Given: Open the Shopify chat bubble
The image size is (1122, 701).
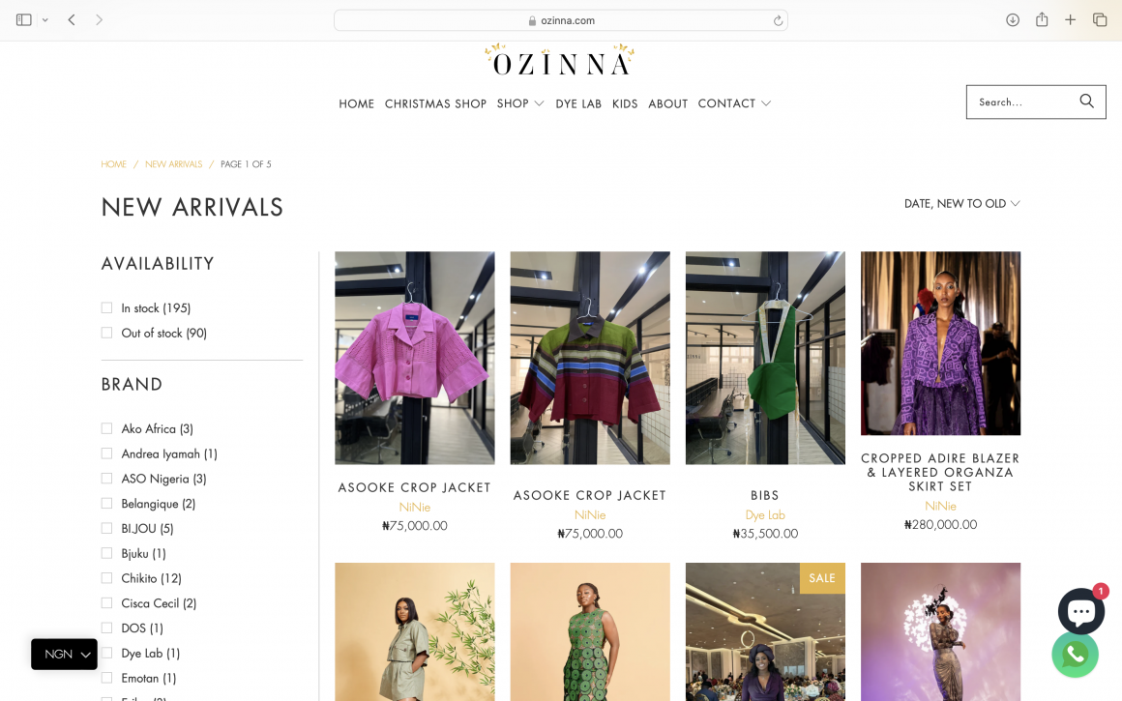Looking at the screenshot, I should coord(1080,612).
